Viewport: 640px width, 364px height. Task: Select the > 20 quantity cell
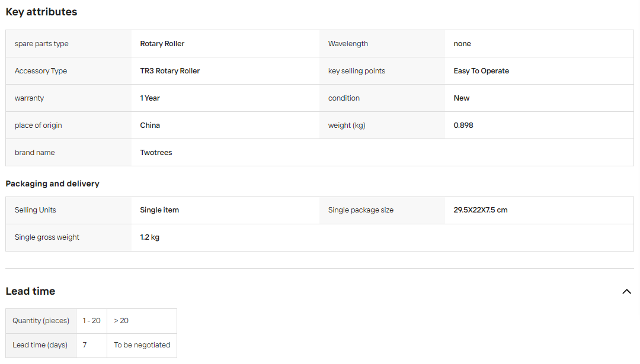[142, 321]
